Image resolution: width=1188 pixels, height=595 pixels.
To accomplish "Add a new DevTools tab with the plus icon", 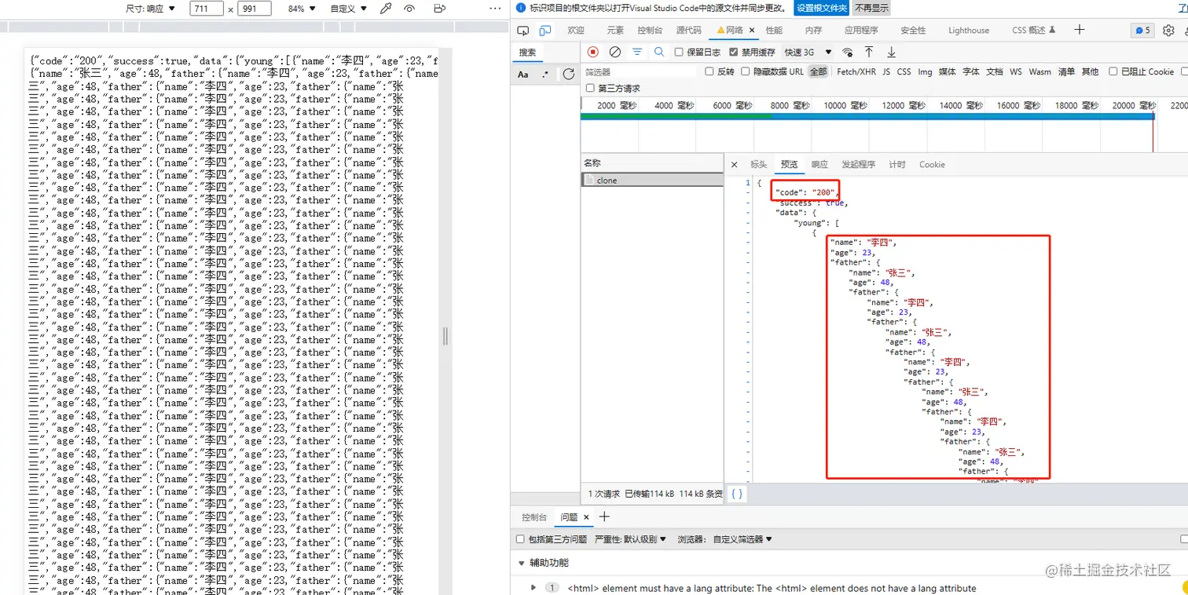I will pos(1079,30).
